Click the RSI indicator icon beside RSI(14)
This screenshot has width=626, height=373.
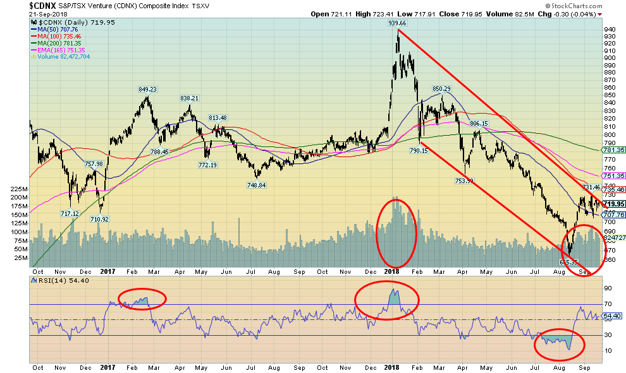(x=34, y=281)
